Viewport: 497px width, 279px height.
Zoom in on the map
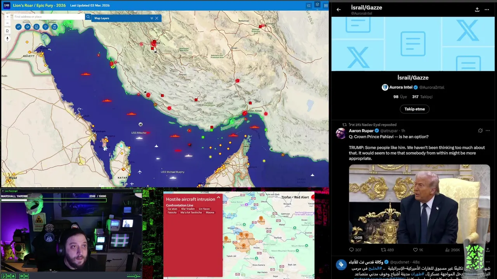[x=7, y=17]
